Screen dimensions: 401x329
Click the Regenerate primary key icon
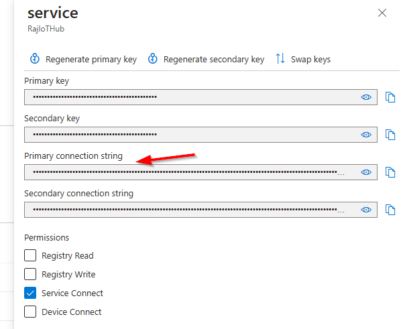click(35, 58)
